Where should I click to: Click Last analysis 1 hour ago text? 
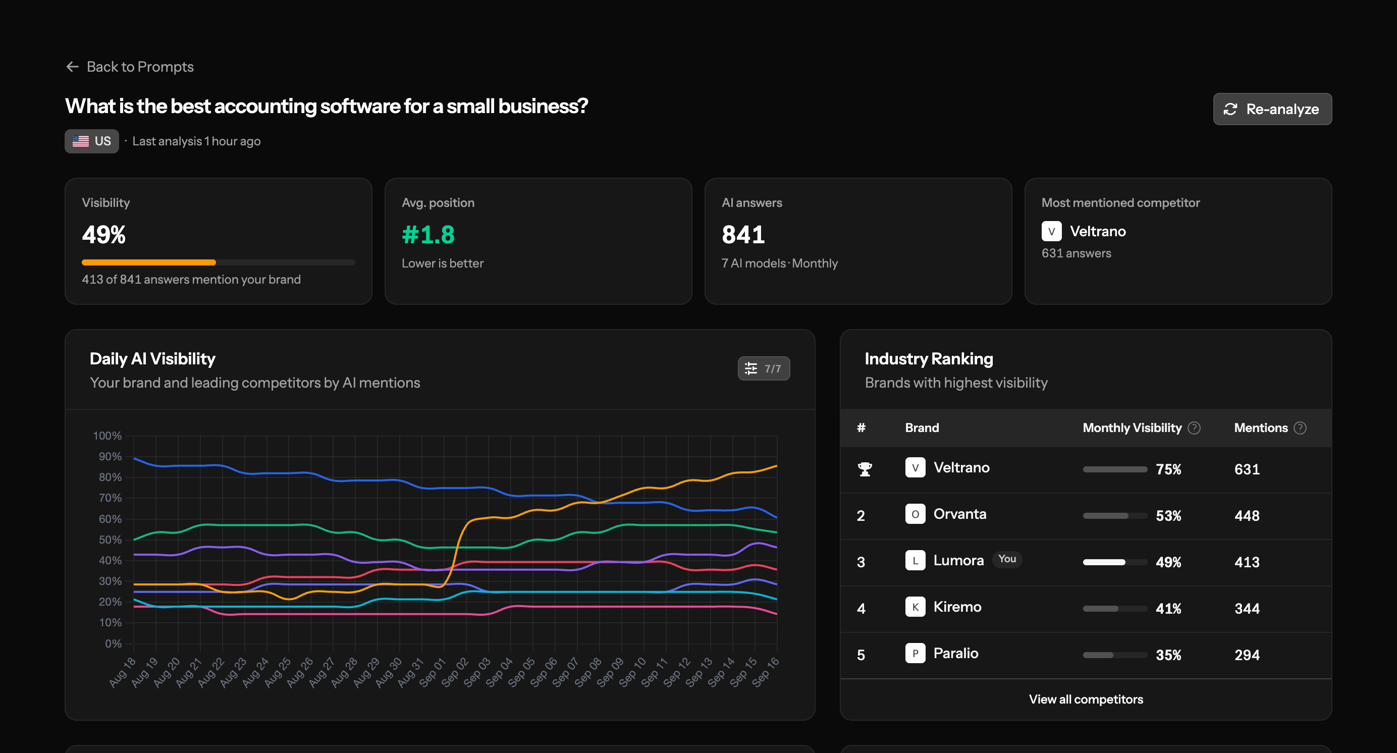196,141
